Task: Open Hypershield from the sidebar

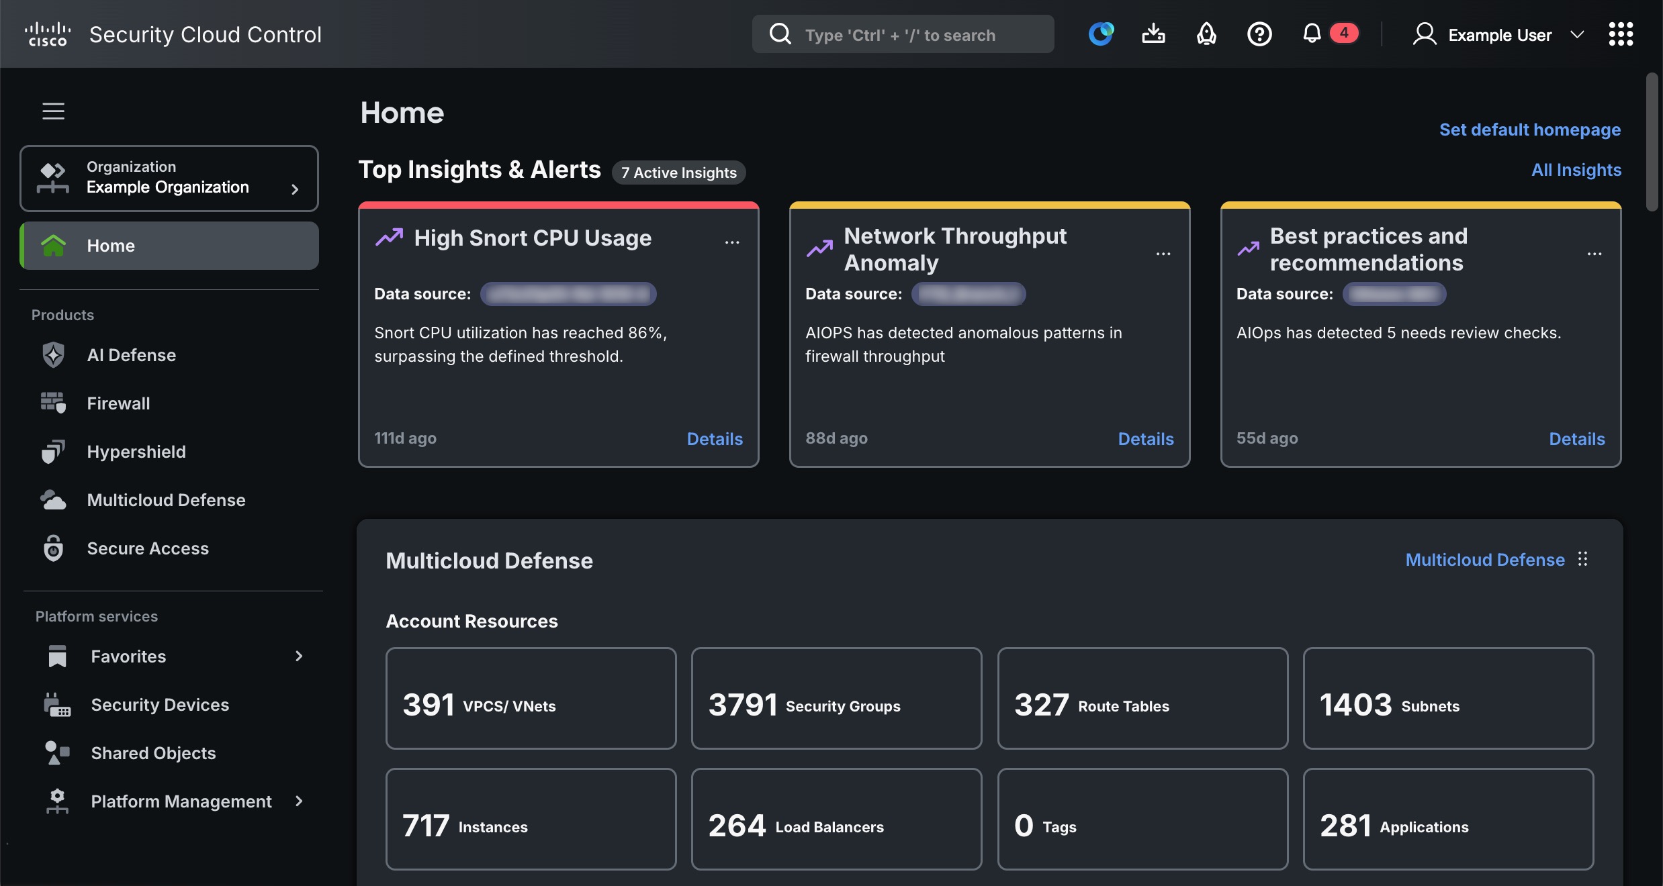Action: [x=136, y=451]
